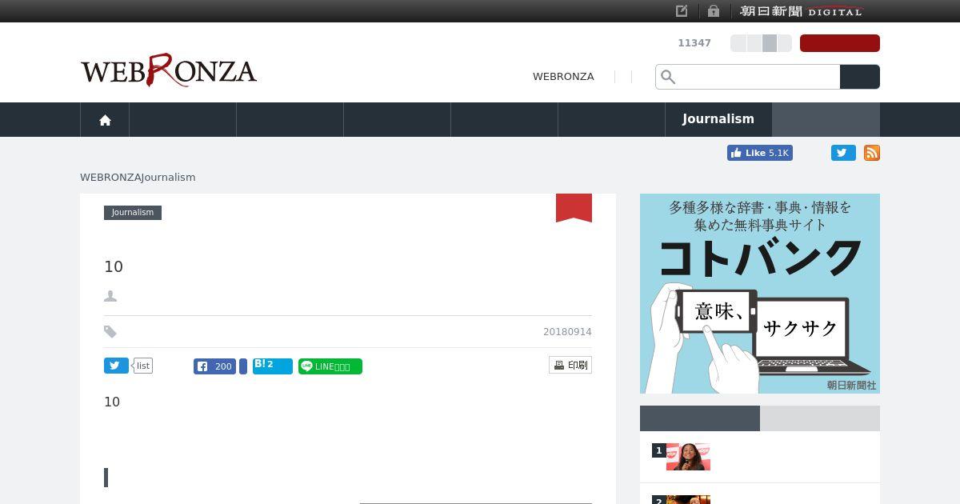Select the dark sidebar ranking tab
The width and height of the screenshot is (960, 504).
point(700,418)
